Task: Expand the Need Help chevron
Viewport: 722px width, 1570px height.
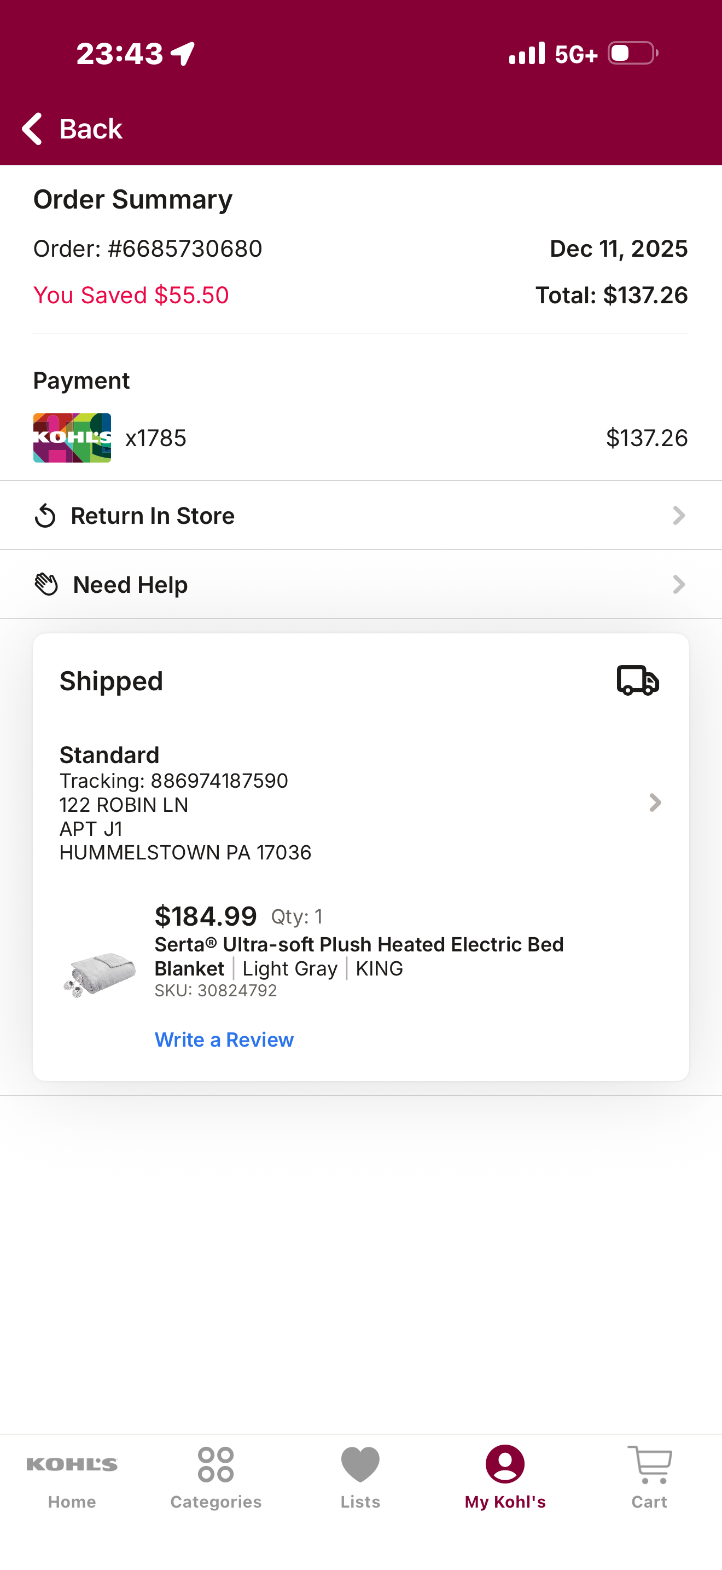Action: (679, 585)
